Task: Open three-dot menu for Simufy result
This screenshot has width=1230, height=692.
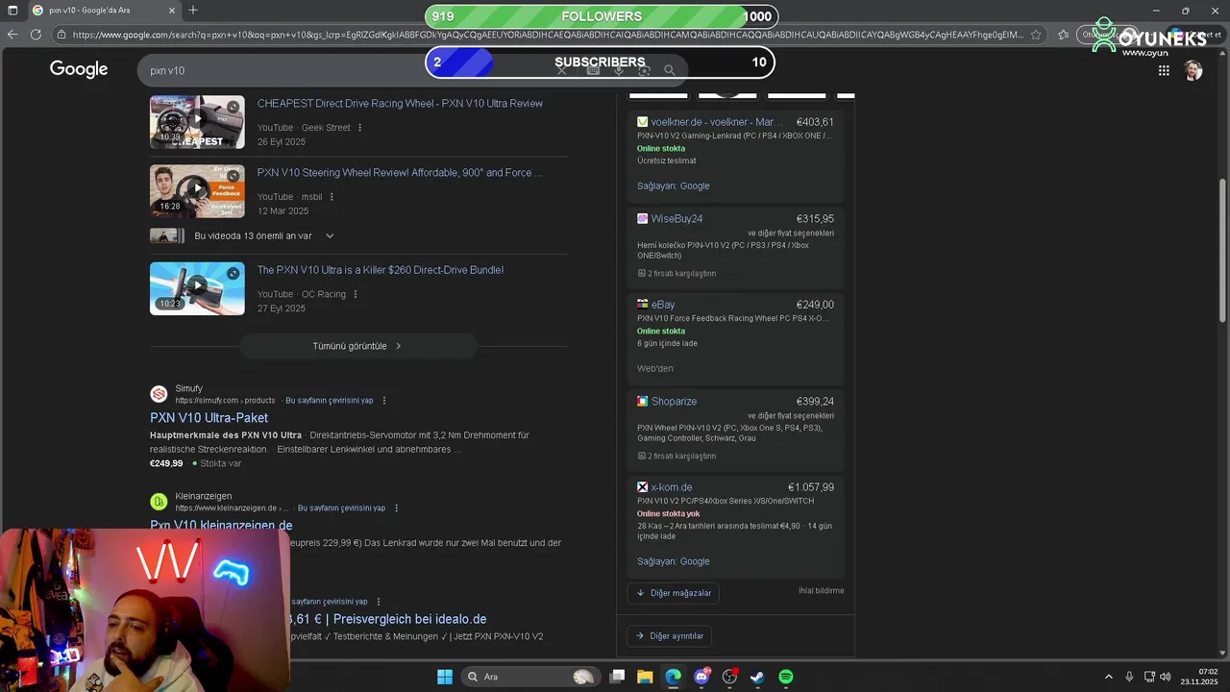Action: tap(384, 401)
